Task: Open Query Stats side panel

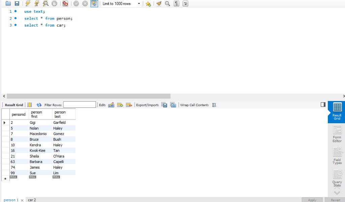Action: click(x=337, y=178)
